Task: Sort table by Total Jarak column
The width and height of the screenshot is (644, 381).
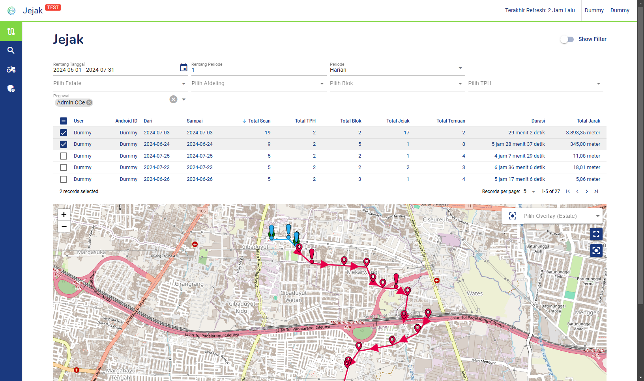Action: point(588,121)
